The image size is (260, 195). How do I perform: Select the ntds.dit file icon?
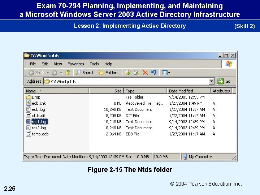tap(29, 116)
